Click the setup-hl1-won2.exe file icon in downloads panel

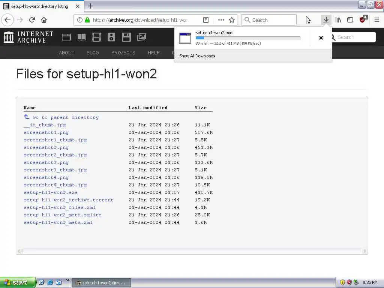185,38
